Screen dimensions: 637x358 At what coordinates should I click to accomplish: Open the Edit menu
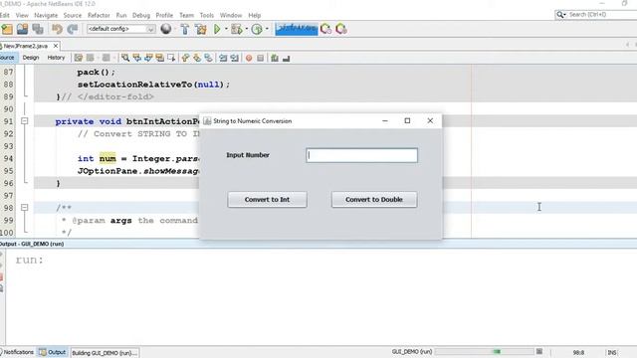point(5,15)
